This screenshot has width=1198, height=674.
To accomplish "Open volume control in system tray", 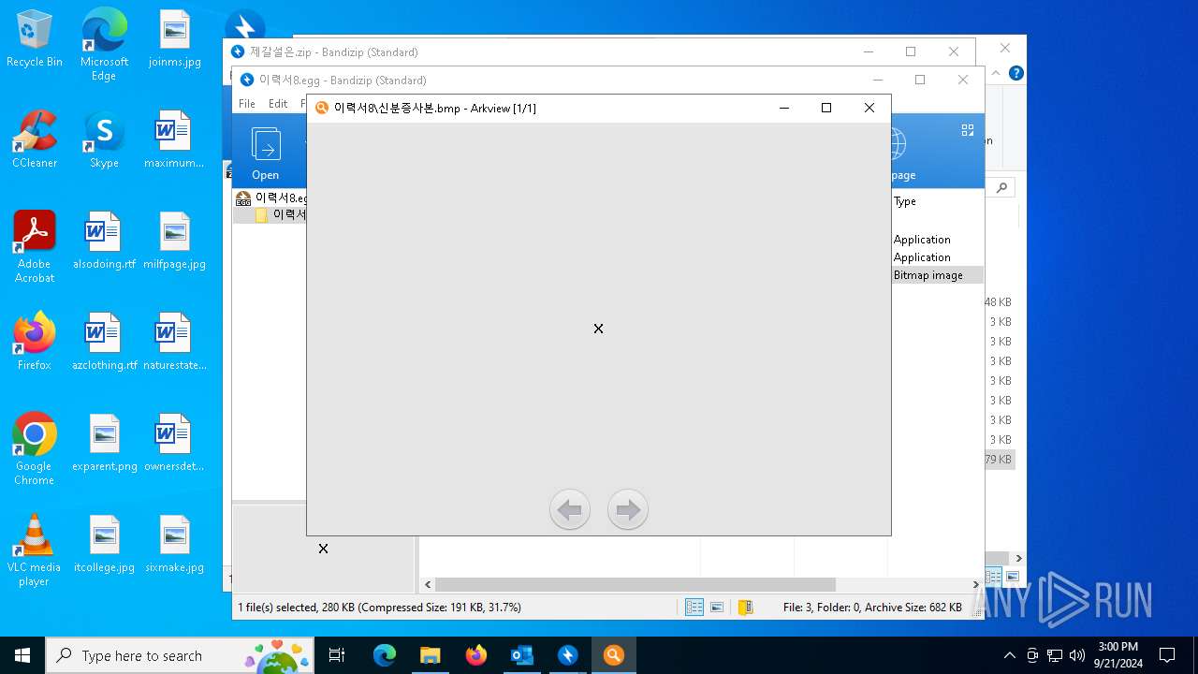I will [x=1077, y=655].
